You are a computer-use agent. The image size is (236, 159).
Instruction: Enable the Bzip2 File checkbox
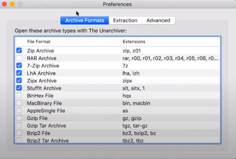[19, 133]
